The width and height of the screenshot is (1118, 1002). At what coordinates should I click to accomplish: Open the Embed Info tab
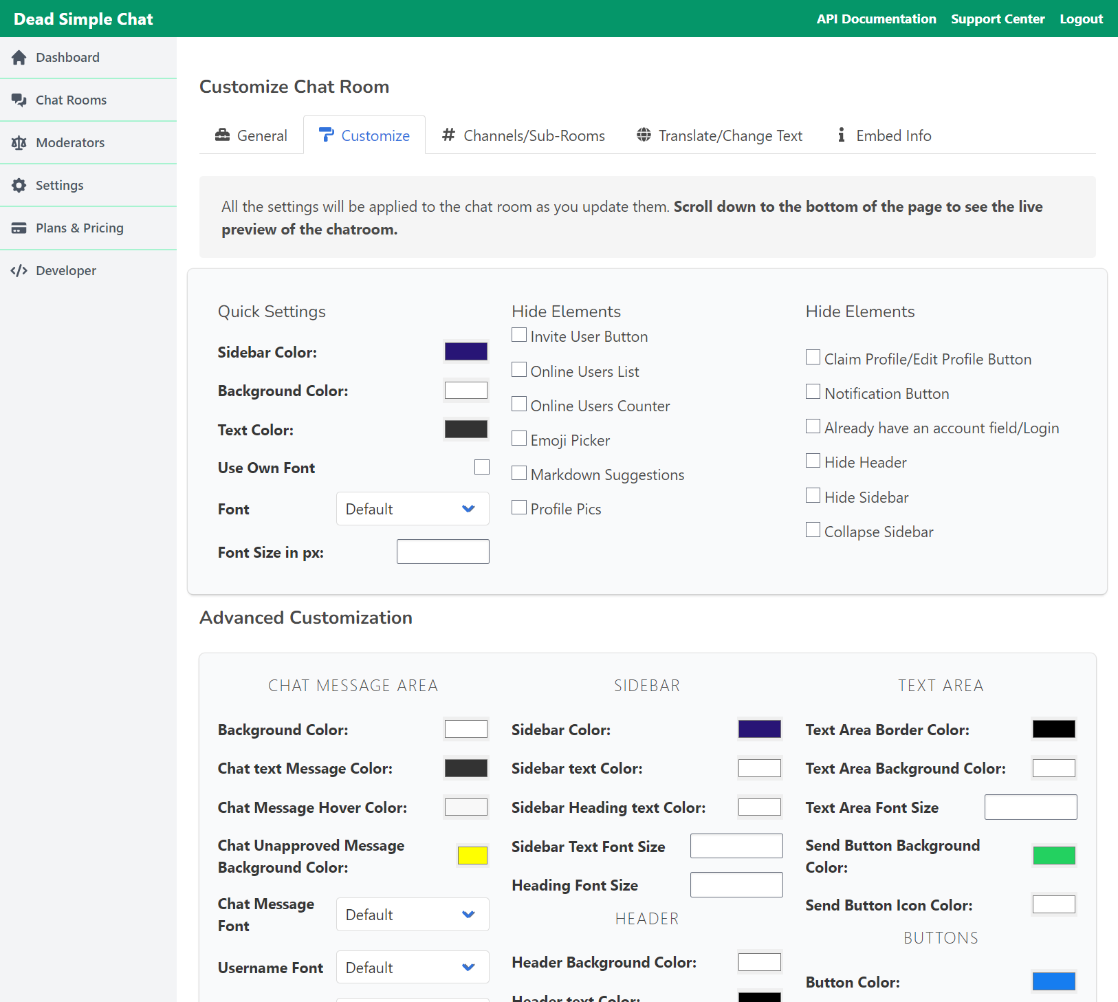[x=884, y=135]
